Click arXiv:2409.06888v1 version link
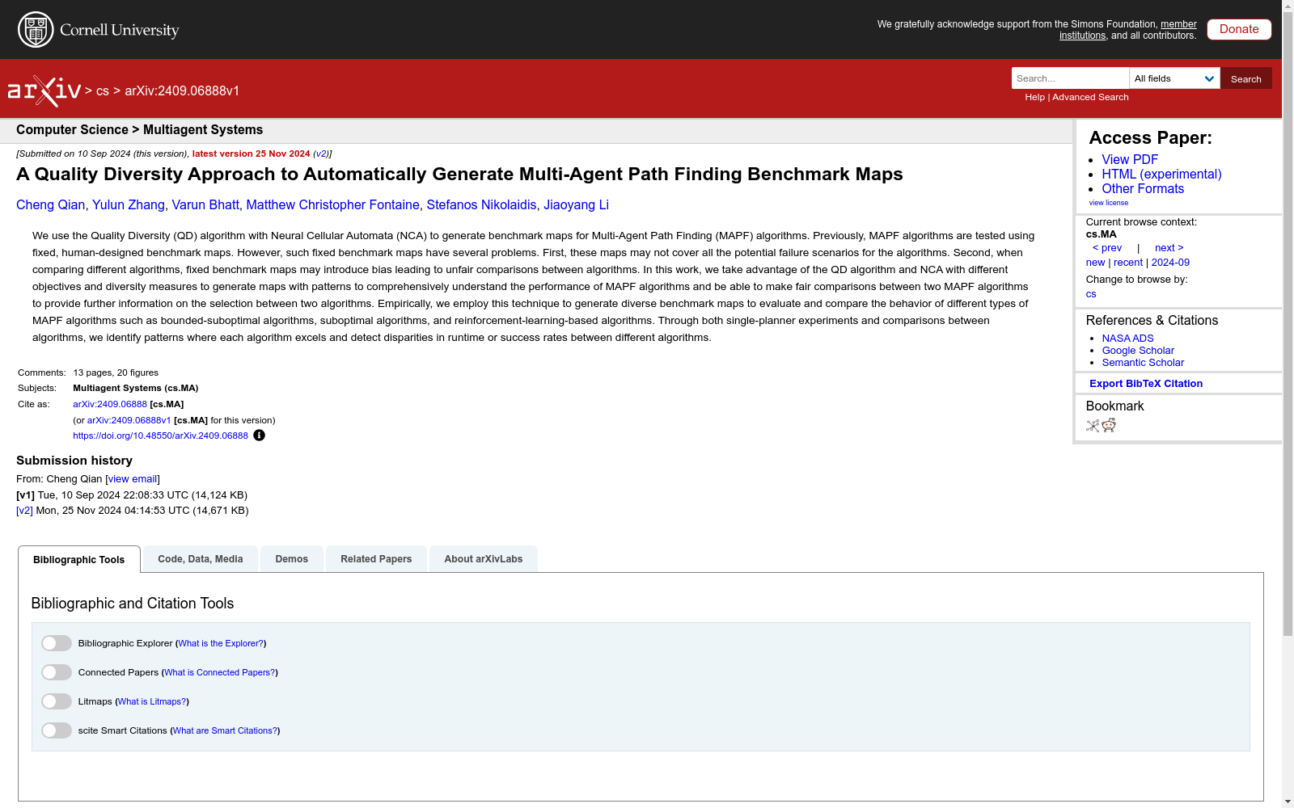The height and width of the screenshot is (808, 1294). (129, 420)
